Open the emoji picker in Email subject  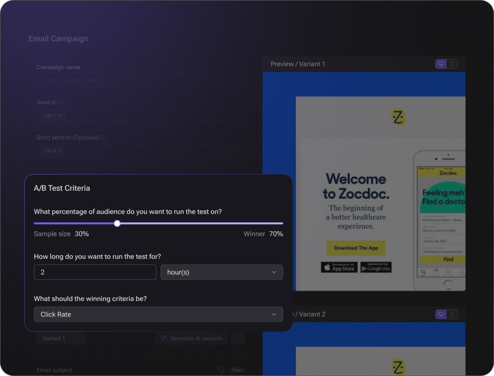point(221,370)
